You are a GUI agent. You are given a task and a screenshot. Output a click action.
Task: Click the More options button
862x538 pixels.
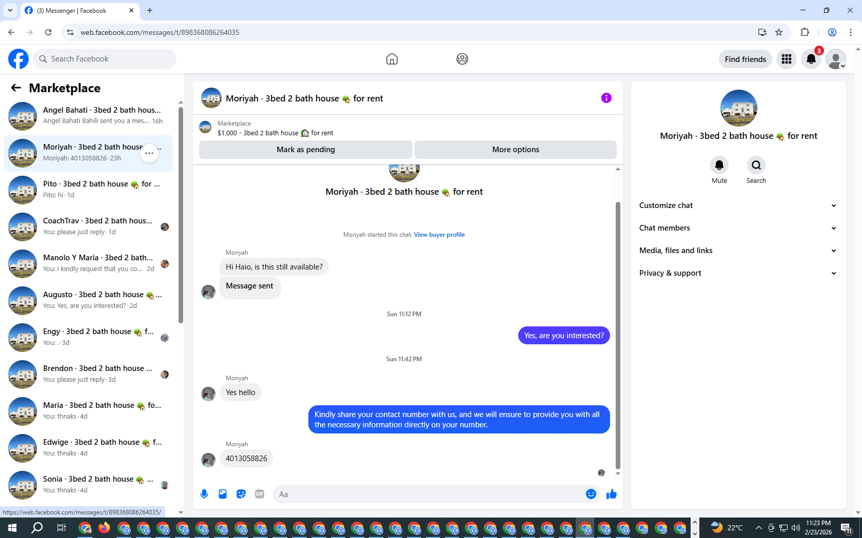(516, 150)
